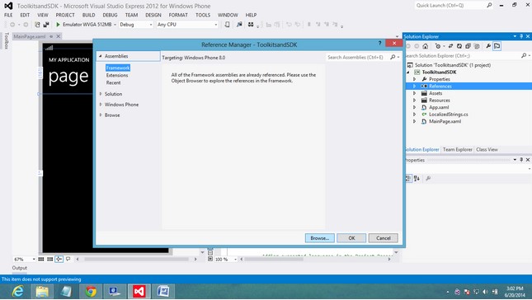This screenshot has width=532, height=300.
Task: Click Sync with Active Document icon
Action: (x=450, y=46)
